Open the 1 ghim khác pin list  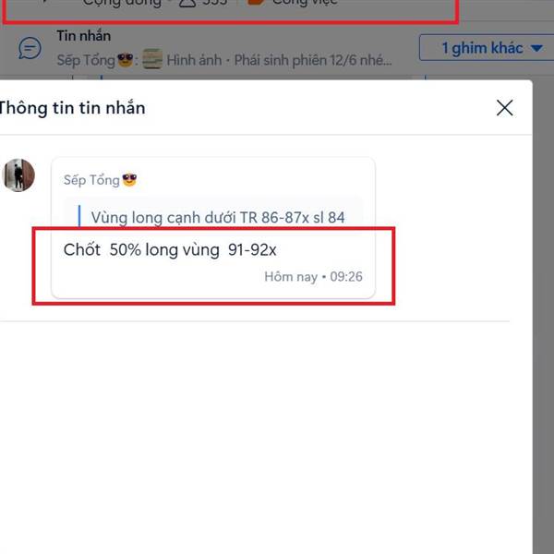coord(487,48)
